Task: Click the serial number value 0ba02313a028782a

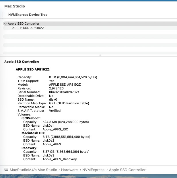Action: (64, 92)
